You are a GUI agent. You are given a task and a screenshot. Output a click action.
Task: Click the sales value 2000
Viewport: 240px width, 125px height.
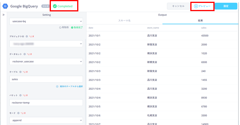pos(204,44)
